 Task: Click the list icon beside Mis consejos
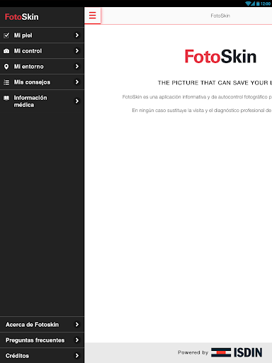6,82
